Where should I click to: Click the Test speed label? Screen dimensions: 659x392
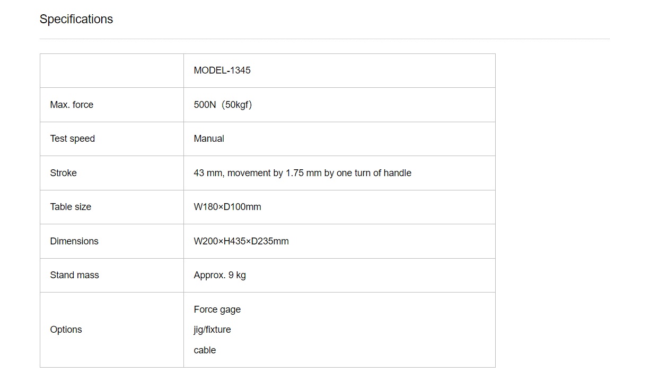(73, 139)
